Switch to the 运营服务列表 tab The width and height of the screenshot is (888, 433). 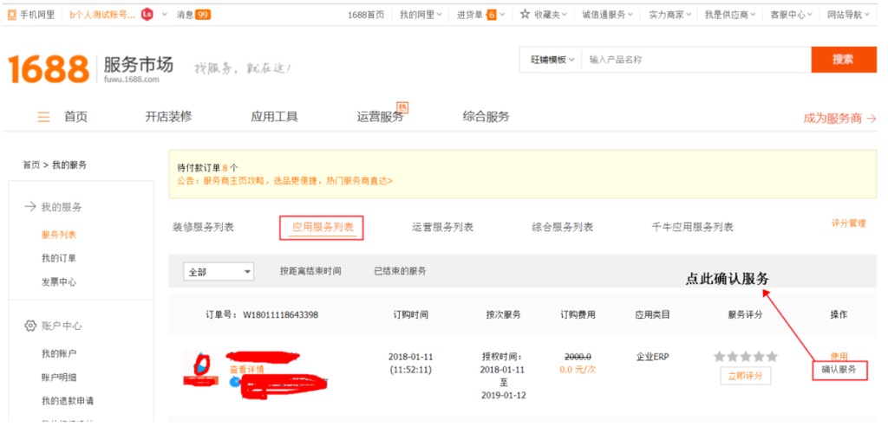pyautogui.click(x=443, y=227)
